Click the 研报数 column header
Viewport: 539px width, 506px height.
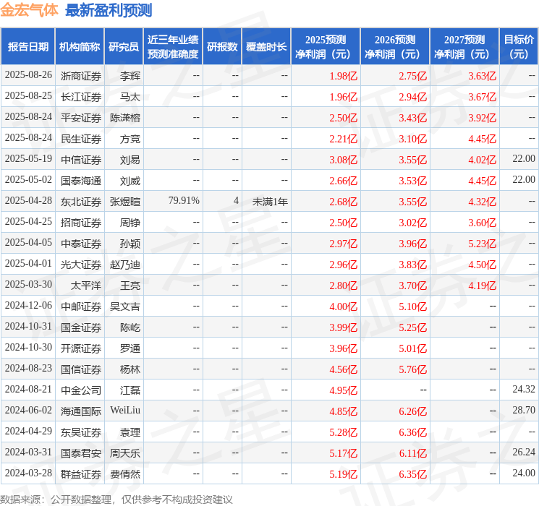[x=222, y=47]
